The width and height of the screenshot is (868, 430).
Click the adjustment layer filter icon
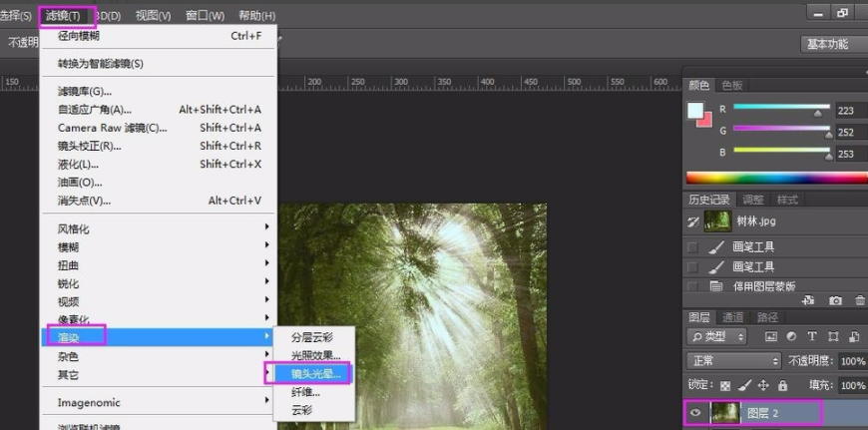click(790, 336)
